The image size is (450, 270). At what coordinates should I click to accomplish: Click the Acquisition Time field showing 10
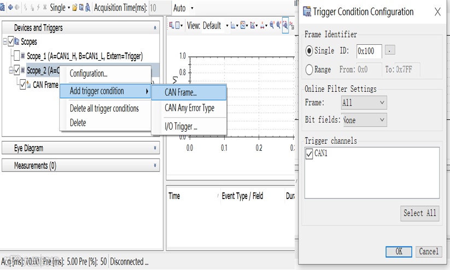click(159, 8)
